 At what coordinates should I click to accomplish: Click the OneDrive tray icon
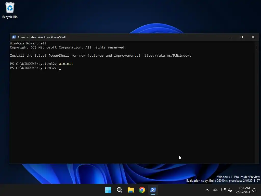[x=215, y=190]
